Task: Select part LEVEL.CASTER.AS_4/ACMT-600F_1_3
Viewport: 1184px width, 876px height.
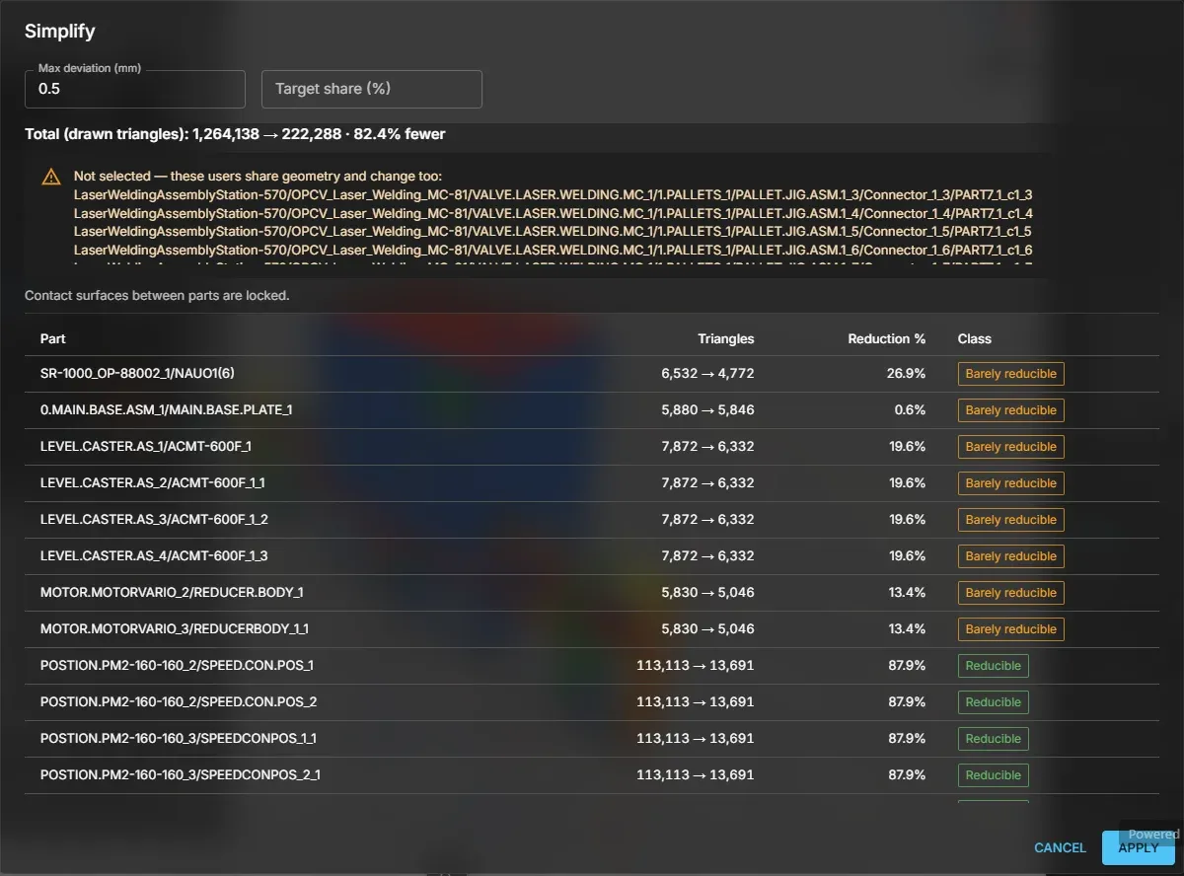Action: [x=592, y=556]
